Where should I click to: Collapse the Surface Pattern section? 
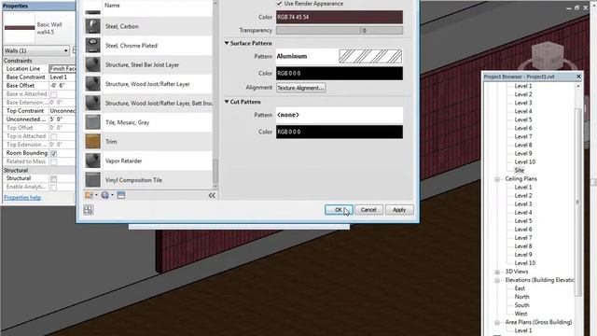tap(227, 43)
